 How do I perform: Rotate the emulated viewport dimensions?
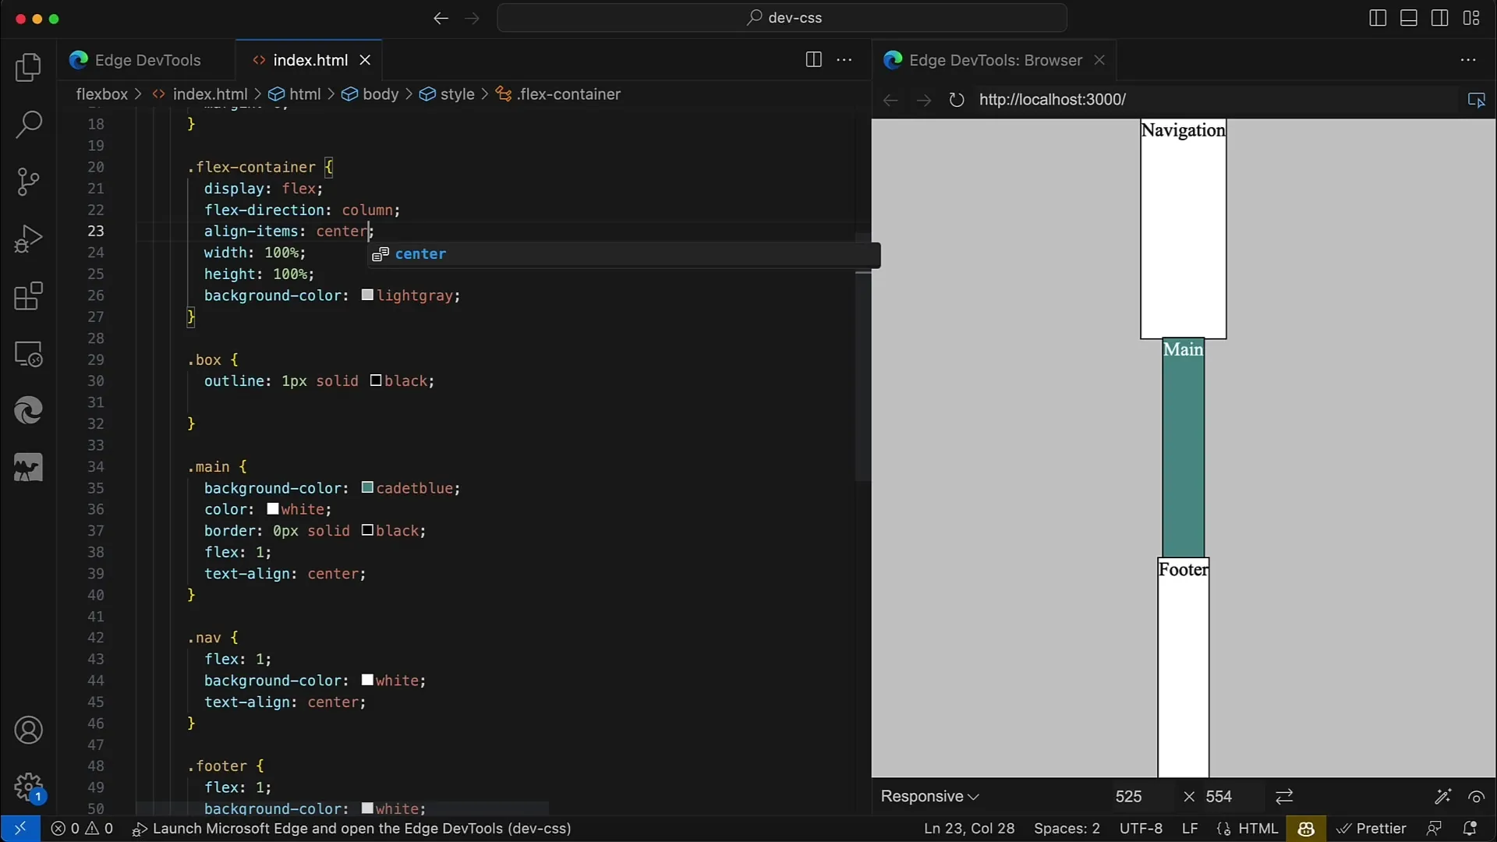1284,797
